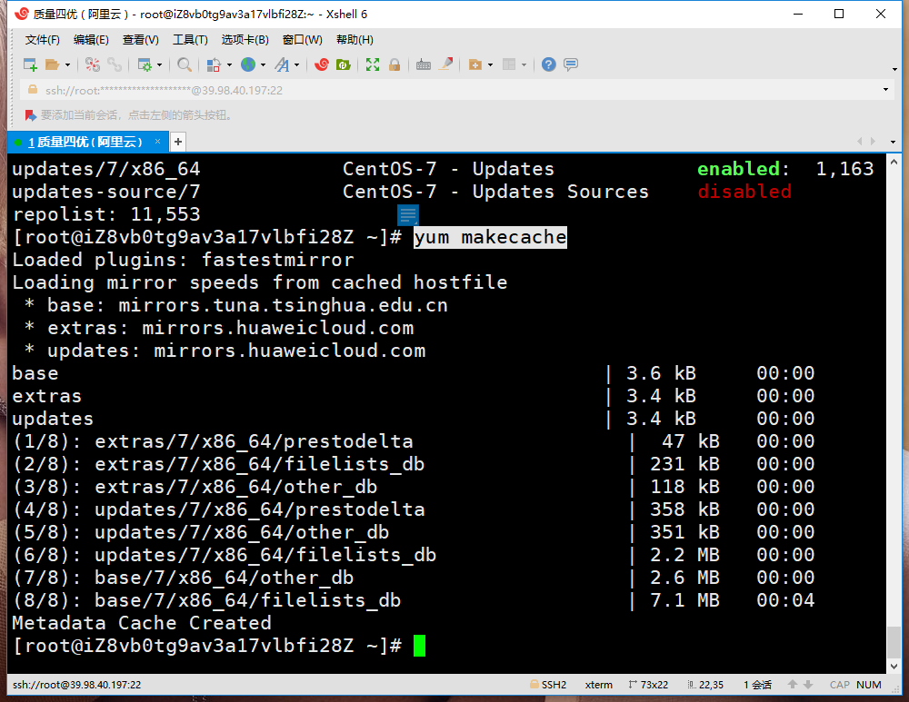Click the highlighter pen toolbar icon
The image size is (909, 702).
(445, 64)
